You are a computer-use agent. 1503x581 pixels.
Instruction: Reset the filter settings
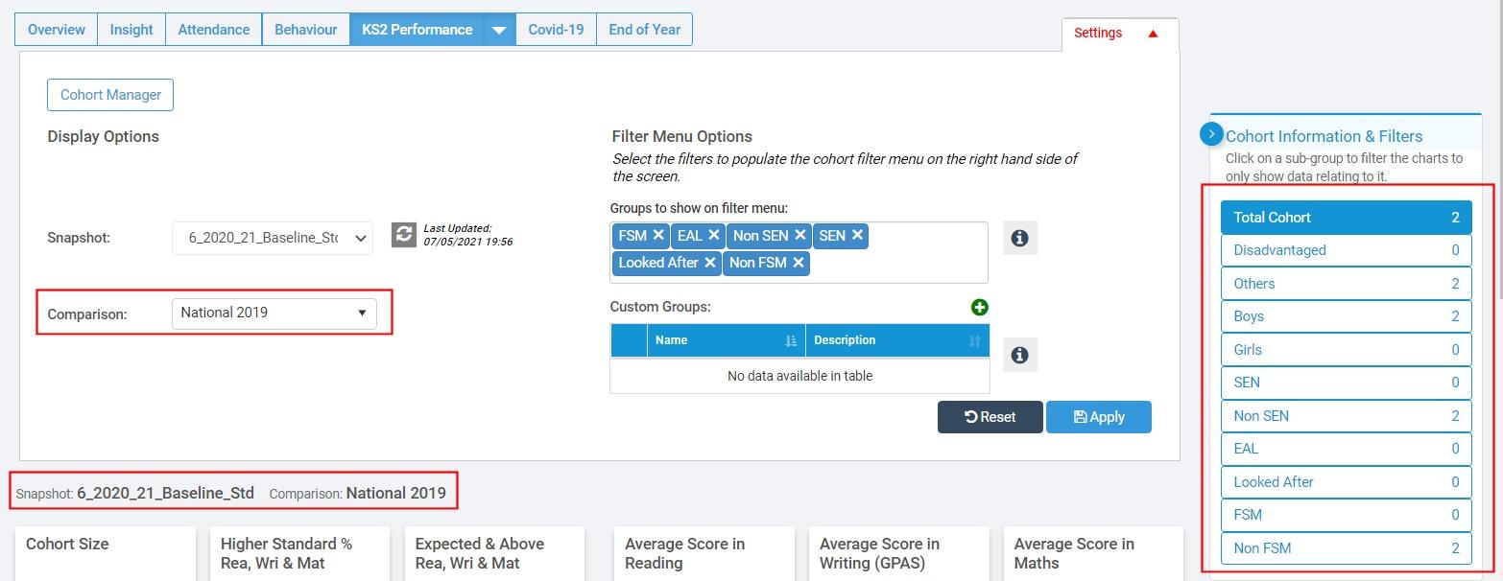(990, 417)
